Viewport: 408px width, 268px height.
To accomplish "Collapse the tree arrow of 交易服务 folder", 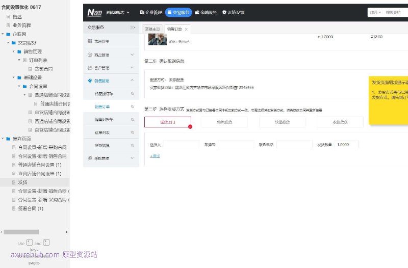I will [x=8, y=43].
